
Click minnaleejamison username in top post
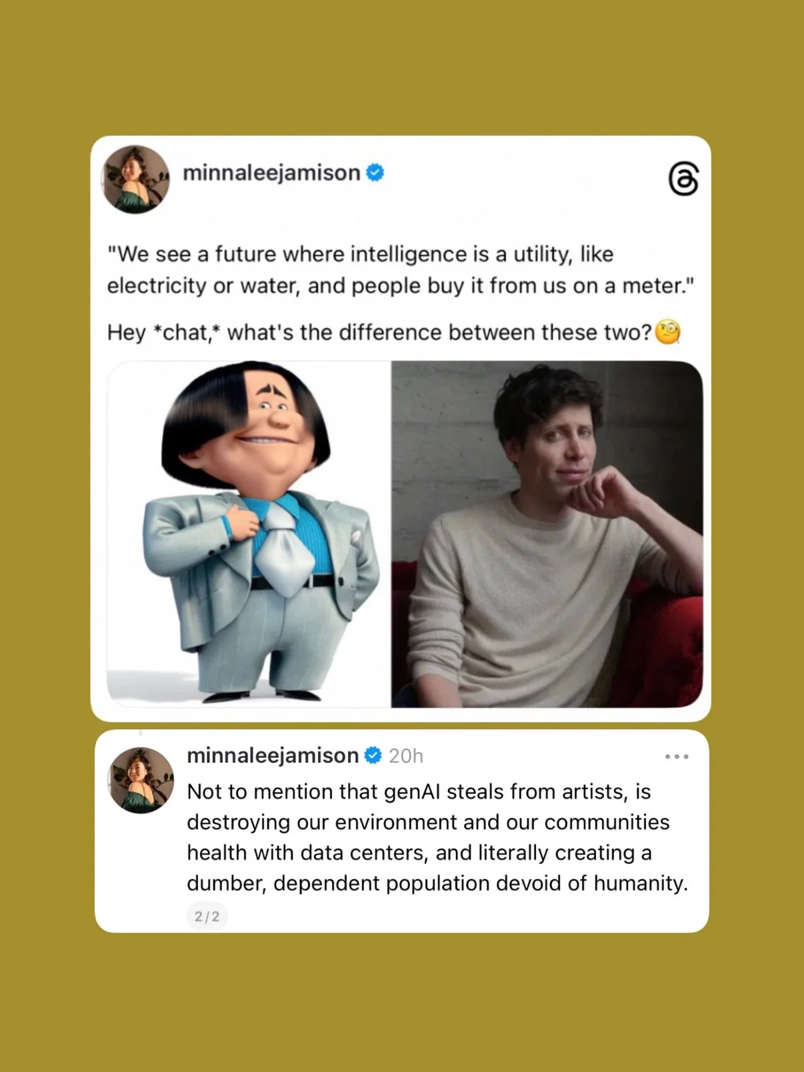tap(271, 173)
